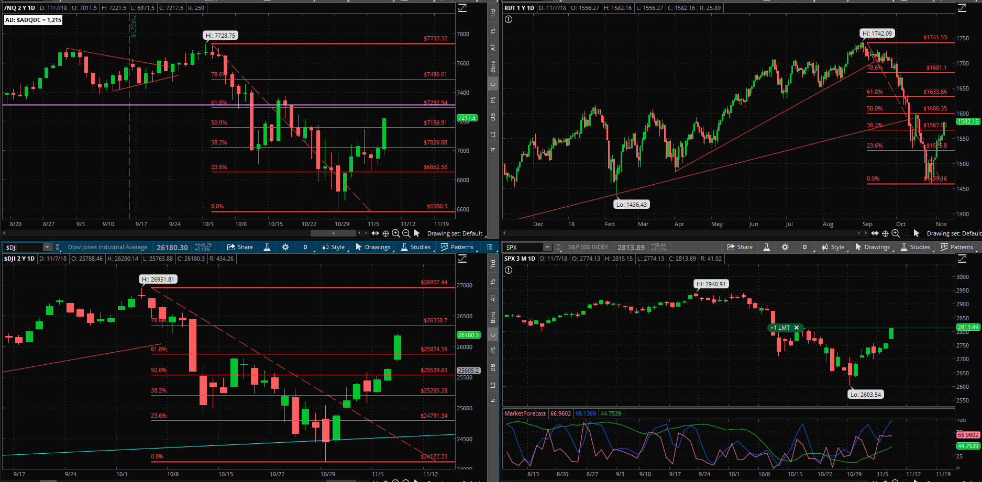The width and height of the screenshot is (982, 482).
Task: Open Drawings in the SPX toolbar
Action: (x=873, y=247)
